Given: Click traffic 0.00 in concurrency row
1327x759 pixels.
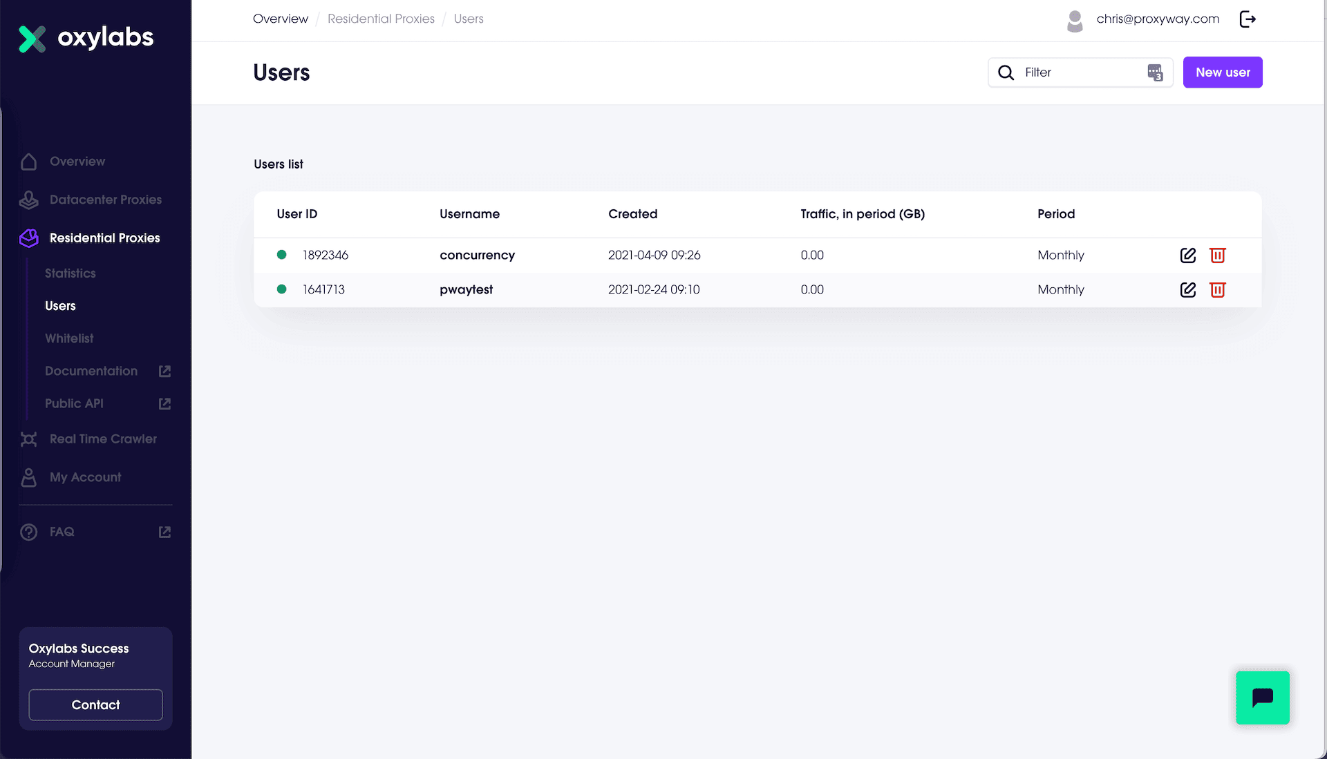Looking at the screenshot, I should (x=812, y=256).
